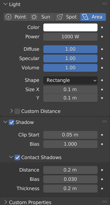Select the Area light type
This screenshot has width=110, height=205.
(x=93, y=17)
